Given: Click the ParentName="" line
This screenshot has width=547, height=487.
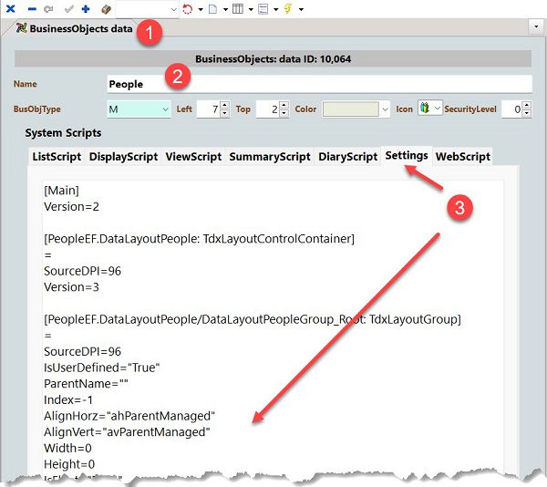Looking at the screenshot, I should [x=87, y=384].
